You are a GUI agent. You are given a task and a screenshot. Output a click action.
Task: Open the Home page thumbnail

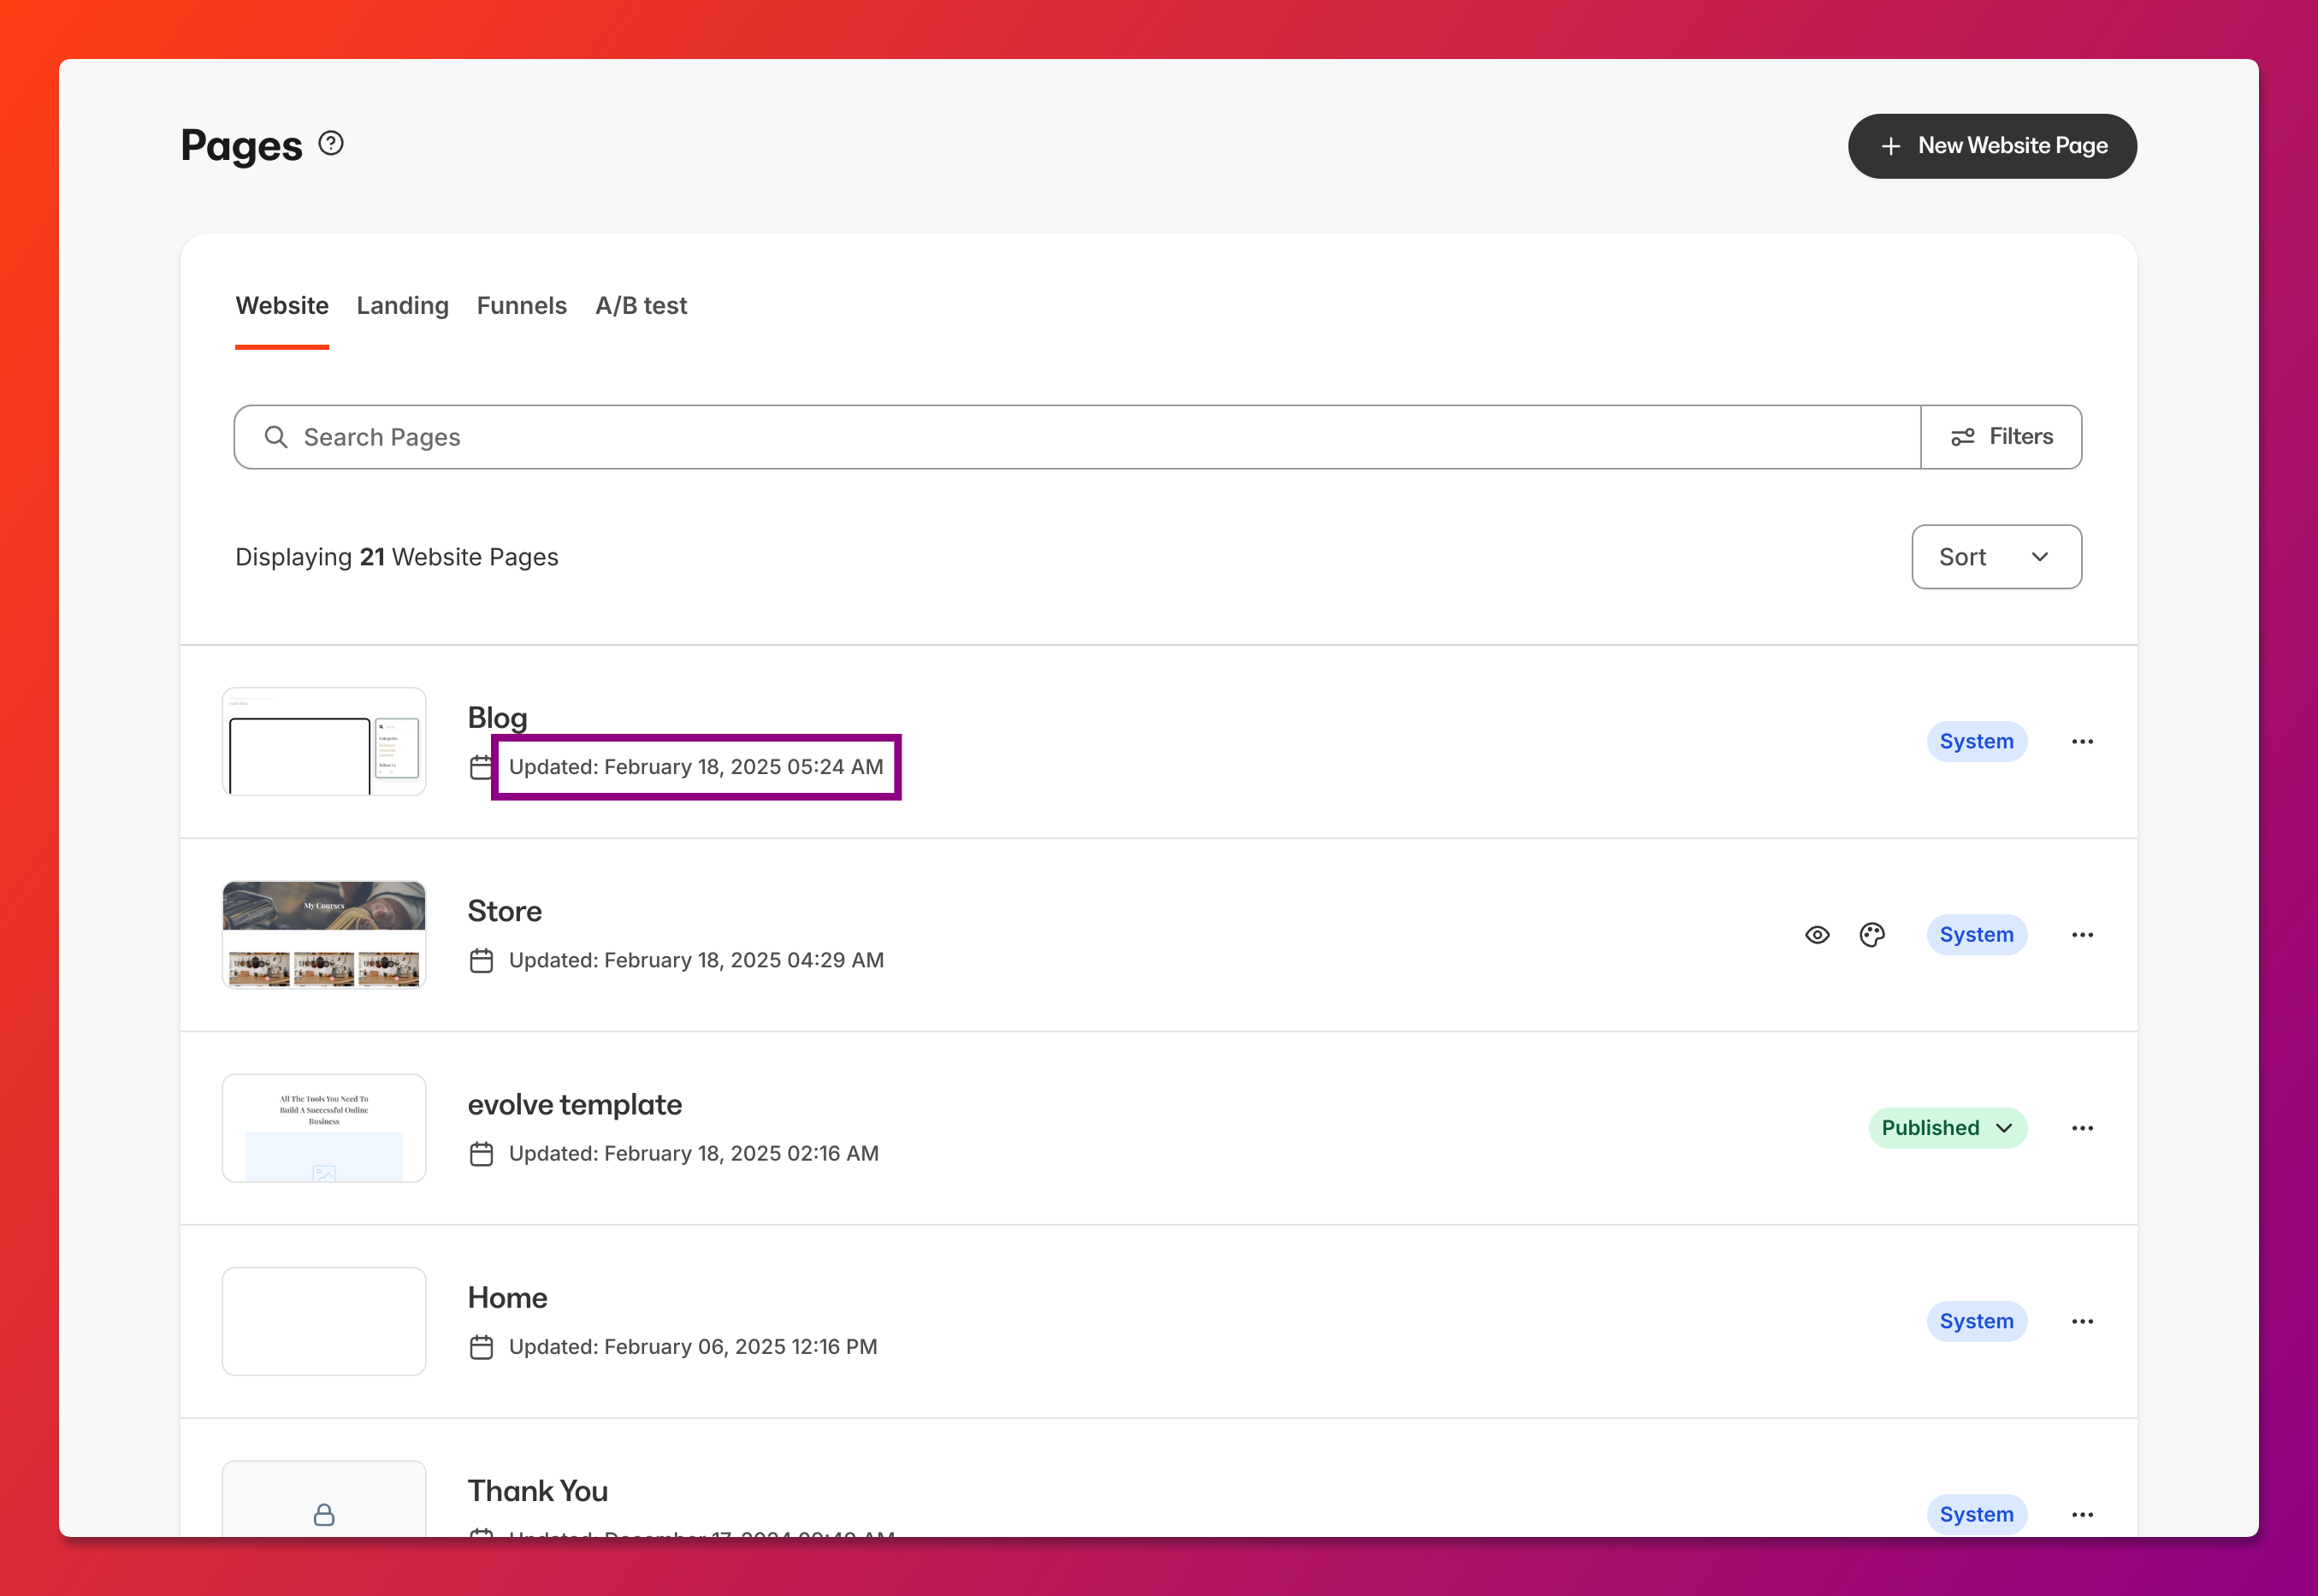tap(324, 1321)
